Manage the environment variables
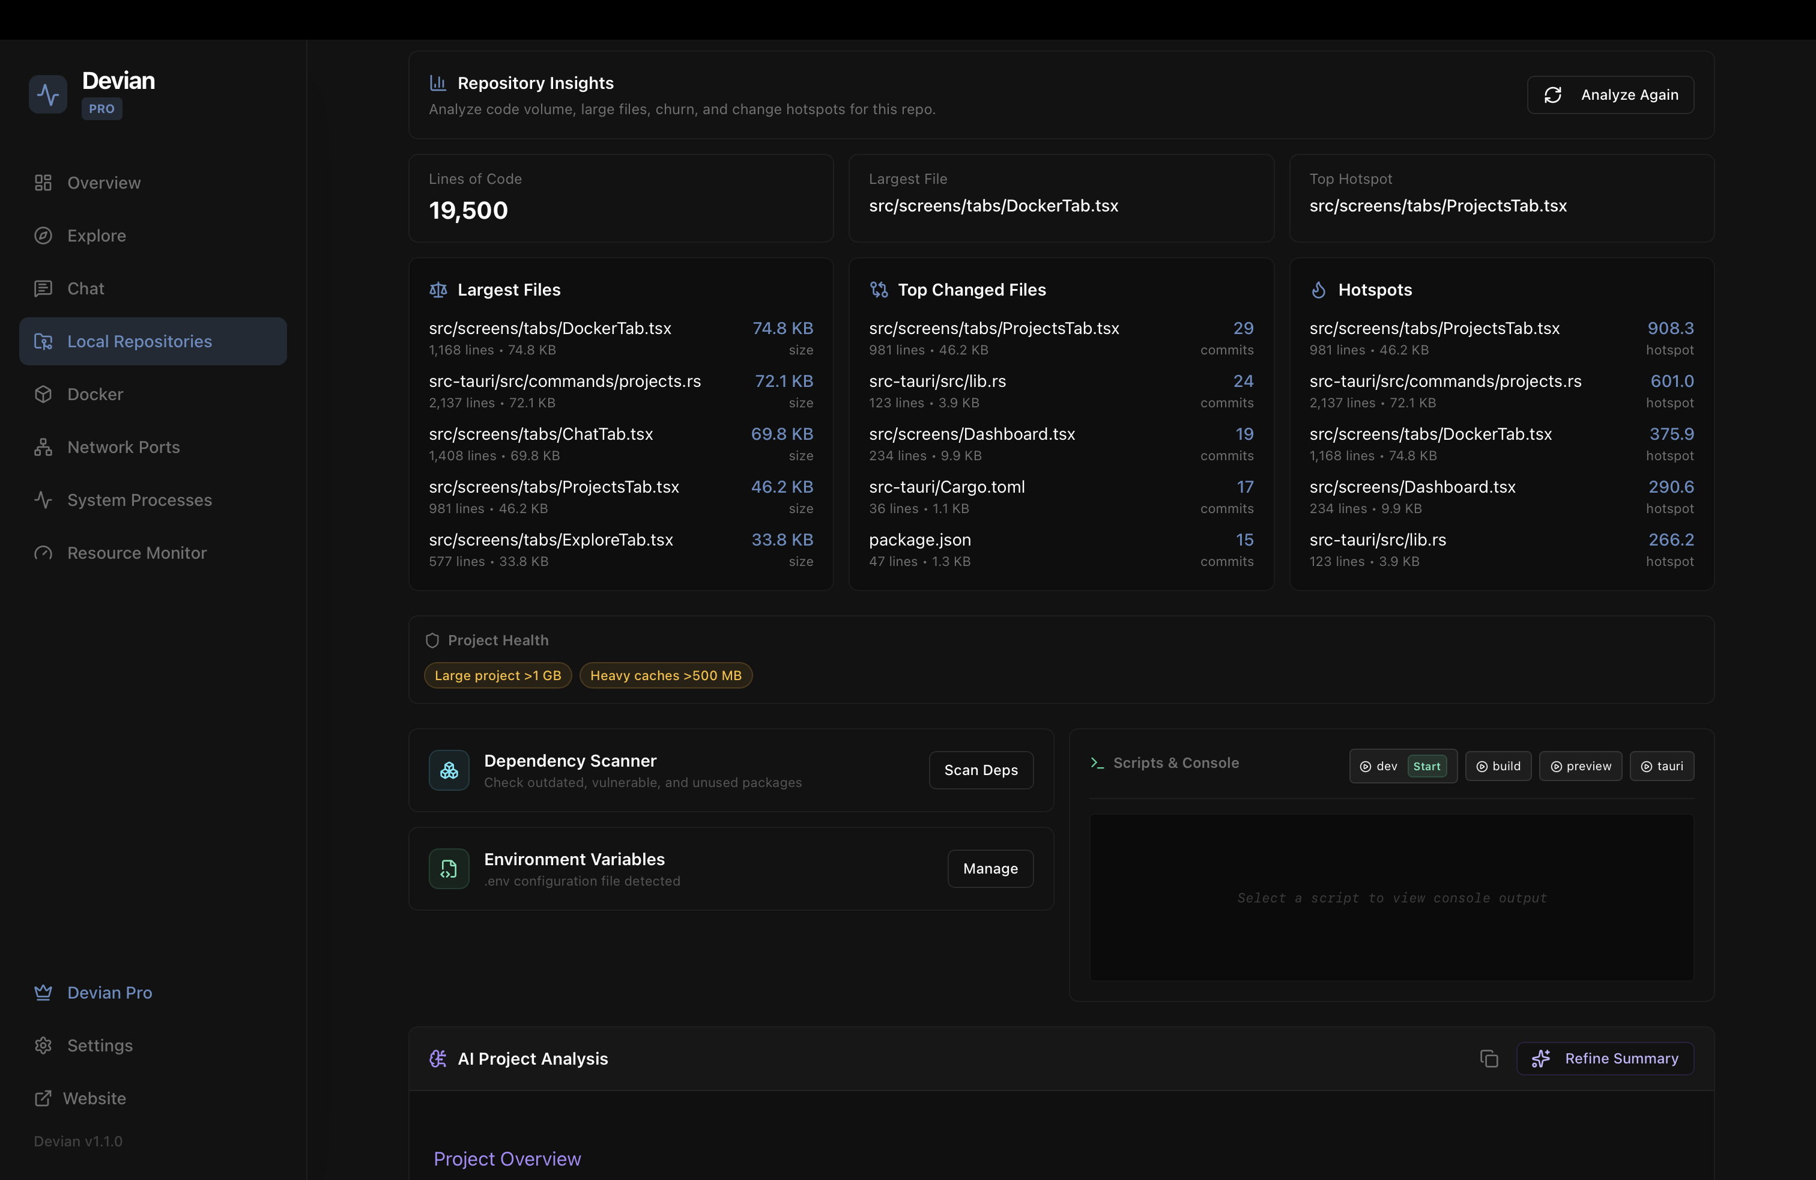The width and height of the screenshot is (1816, 1180). pos(990,869)
